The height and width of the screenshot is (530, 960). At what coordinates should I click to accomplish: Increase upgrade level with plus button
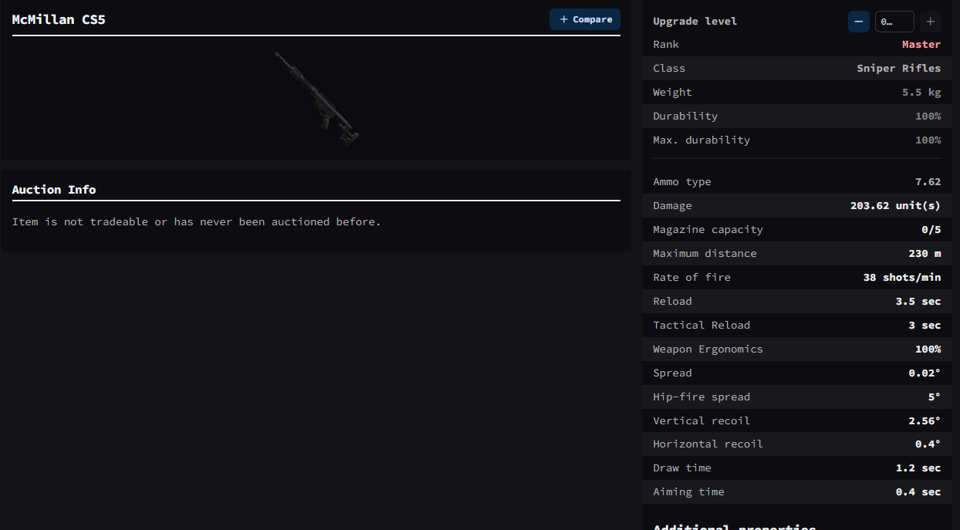point(931,22)
